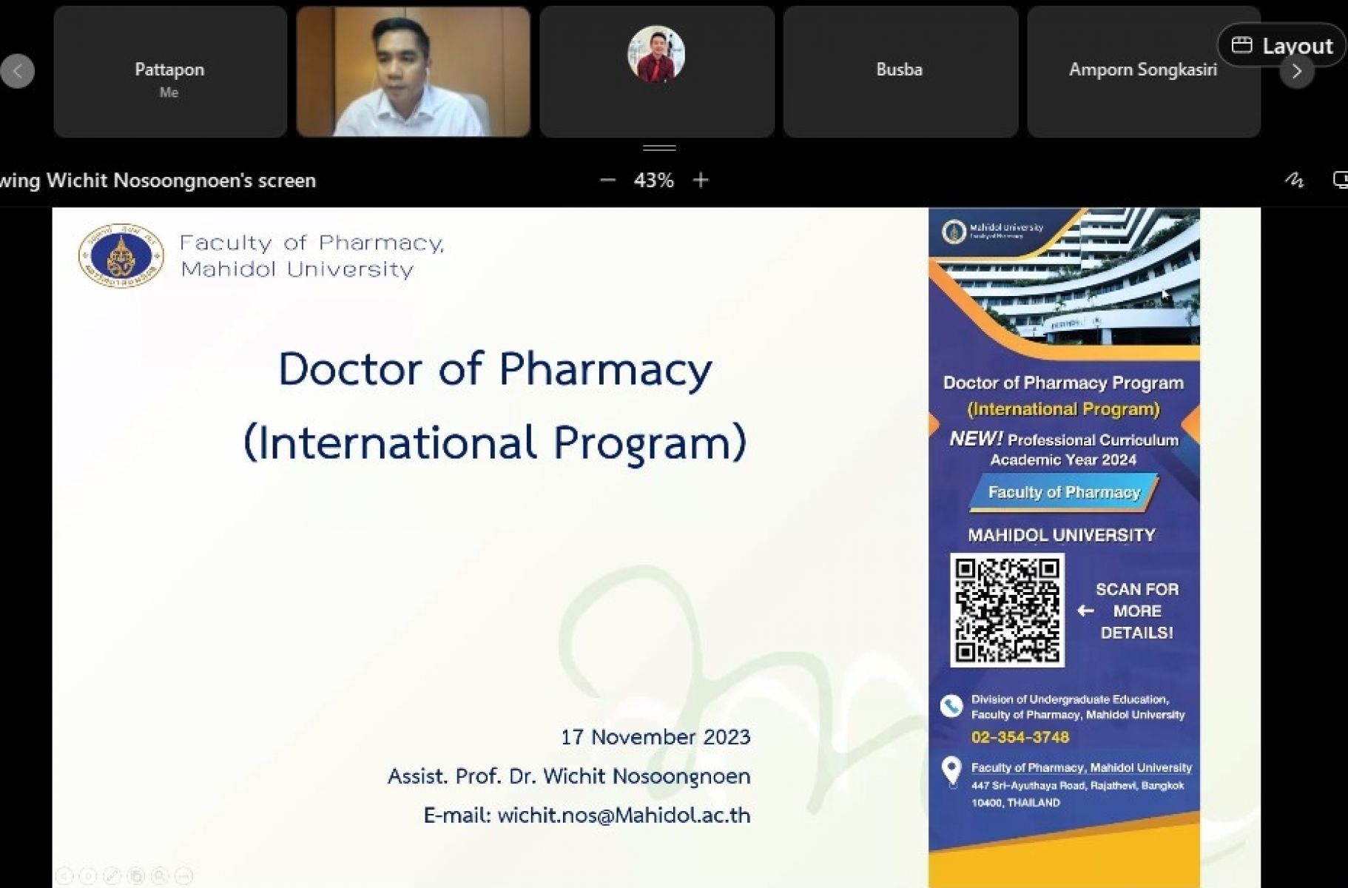Click the phone icon on the poster
The height and width of the screenshot is (888, 1348).
tap(951, 706)
